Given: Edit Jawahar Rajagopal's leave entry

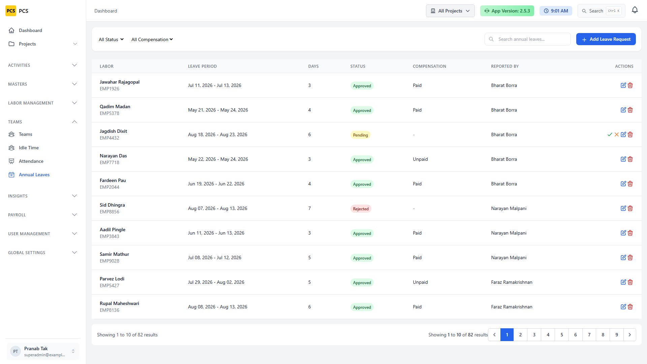Looking at the screenshot, I should coord(623,85).
